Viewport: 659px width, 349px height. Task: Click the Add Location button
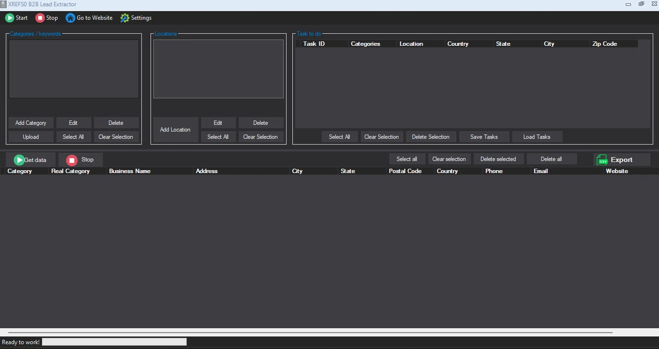(x=176, y=130)
